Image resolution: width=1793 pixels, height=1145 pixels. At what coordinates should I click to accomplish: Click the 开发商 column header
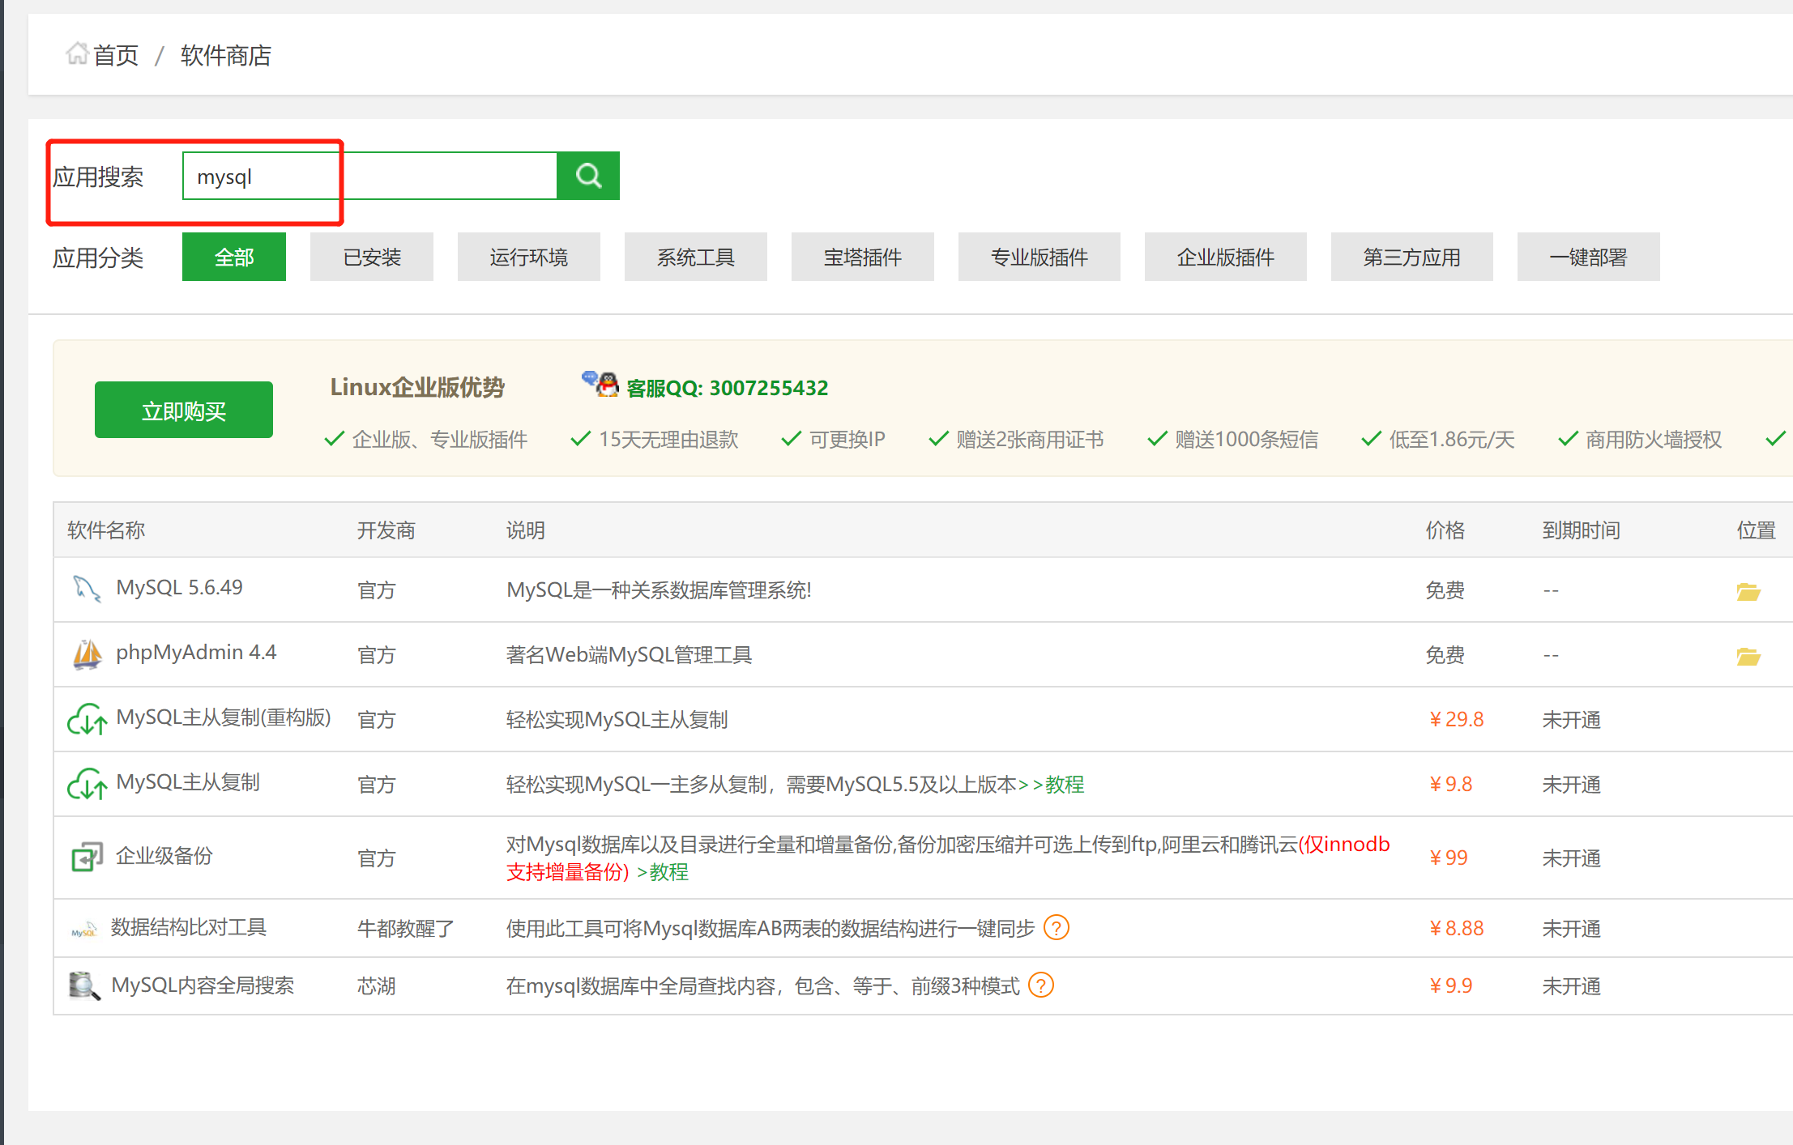click(386, 530)
